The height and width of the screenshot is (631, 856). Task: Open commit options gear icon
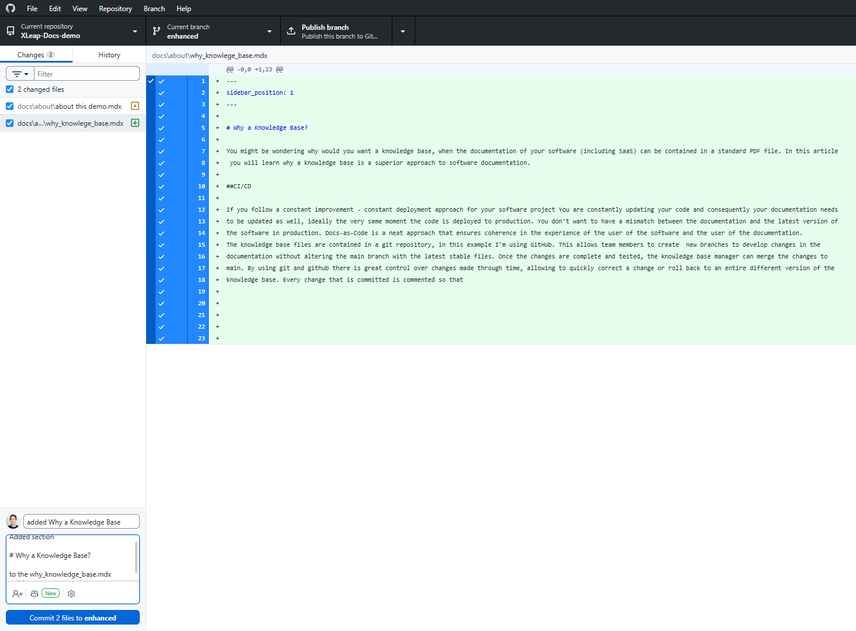click(71, 594)
